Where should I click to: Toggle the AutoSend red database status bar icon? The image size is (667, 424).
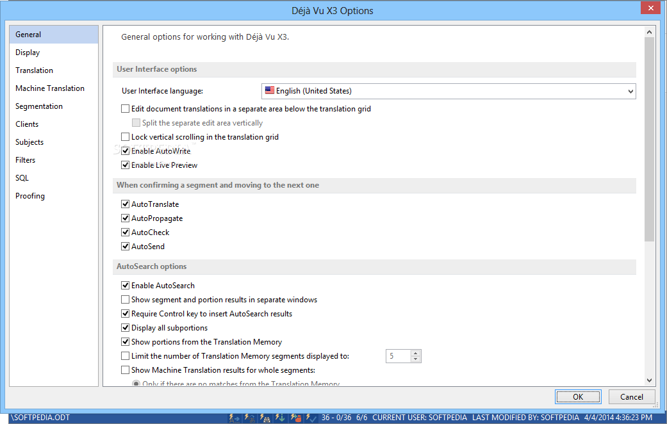pos(296,418)
